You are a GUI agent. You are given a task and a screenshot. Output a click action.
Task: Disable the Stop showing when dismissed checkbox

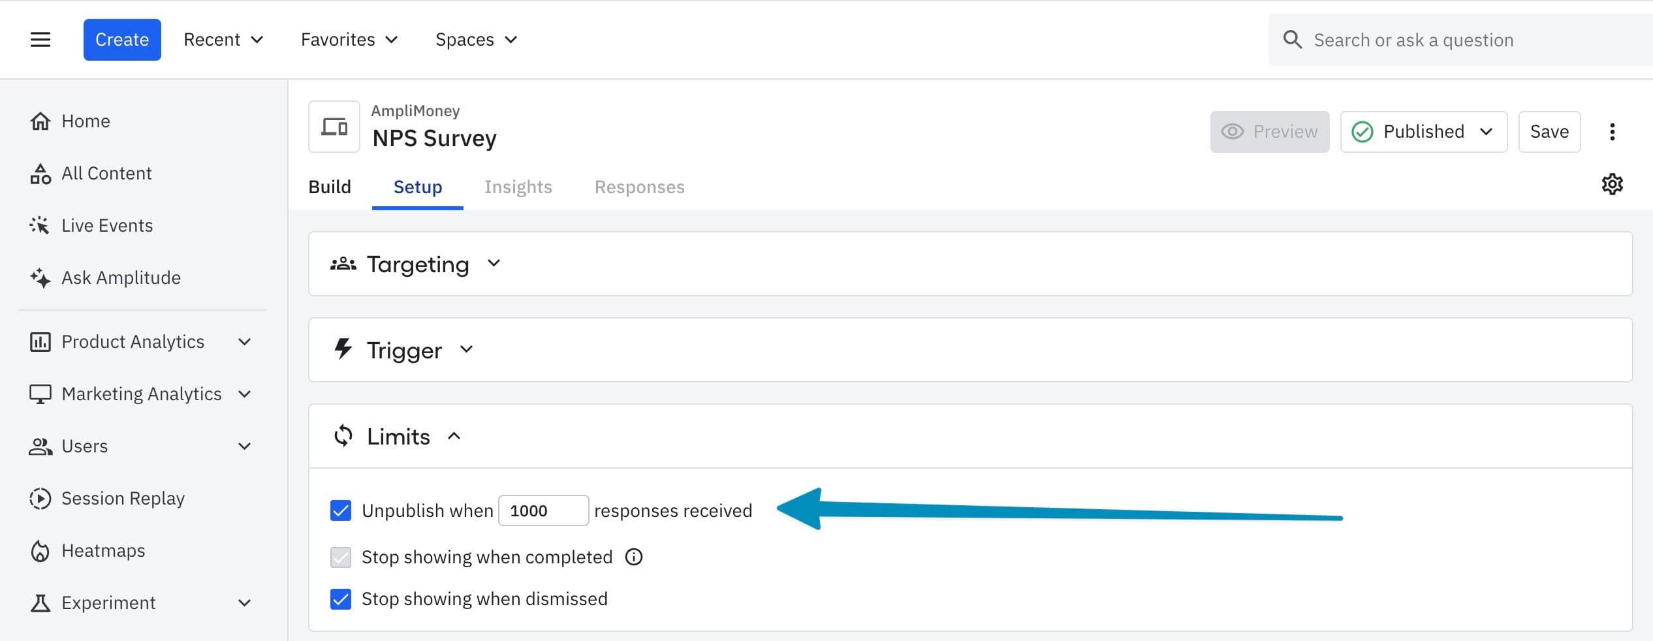(341, 599)
